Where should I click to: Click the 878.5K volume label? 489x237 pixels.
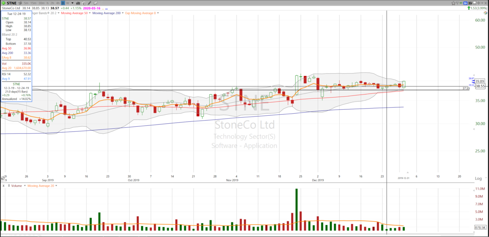click(x=480, y=227)
